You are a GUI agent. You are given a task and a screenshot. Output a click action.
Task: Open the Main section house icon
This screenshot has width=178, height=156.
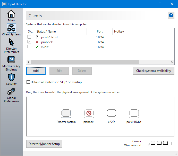coord(11,14)
